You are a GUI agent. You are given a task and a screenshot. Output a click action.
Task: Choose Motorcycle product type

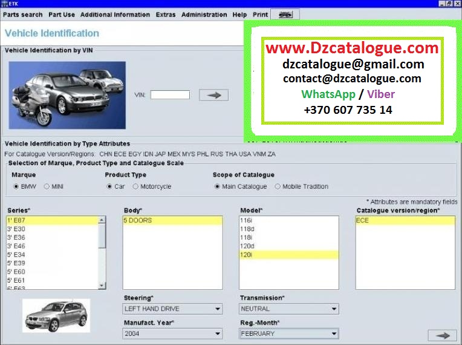click(x=135, y=186)
